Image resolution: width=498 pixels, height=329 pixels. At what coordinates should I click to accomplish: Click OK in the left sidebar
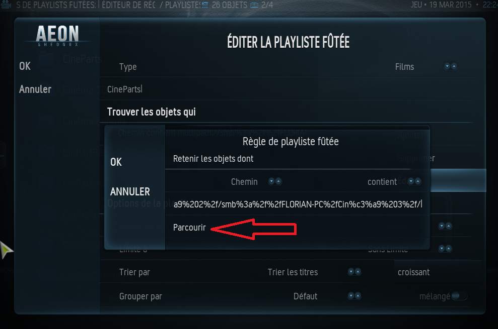[x=25, y=66]
